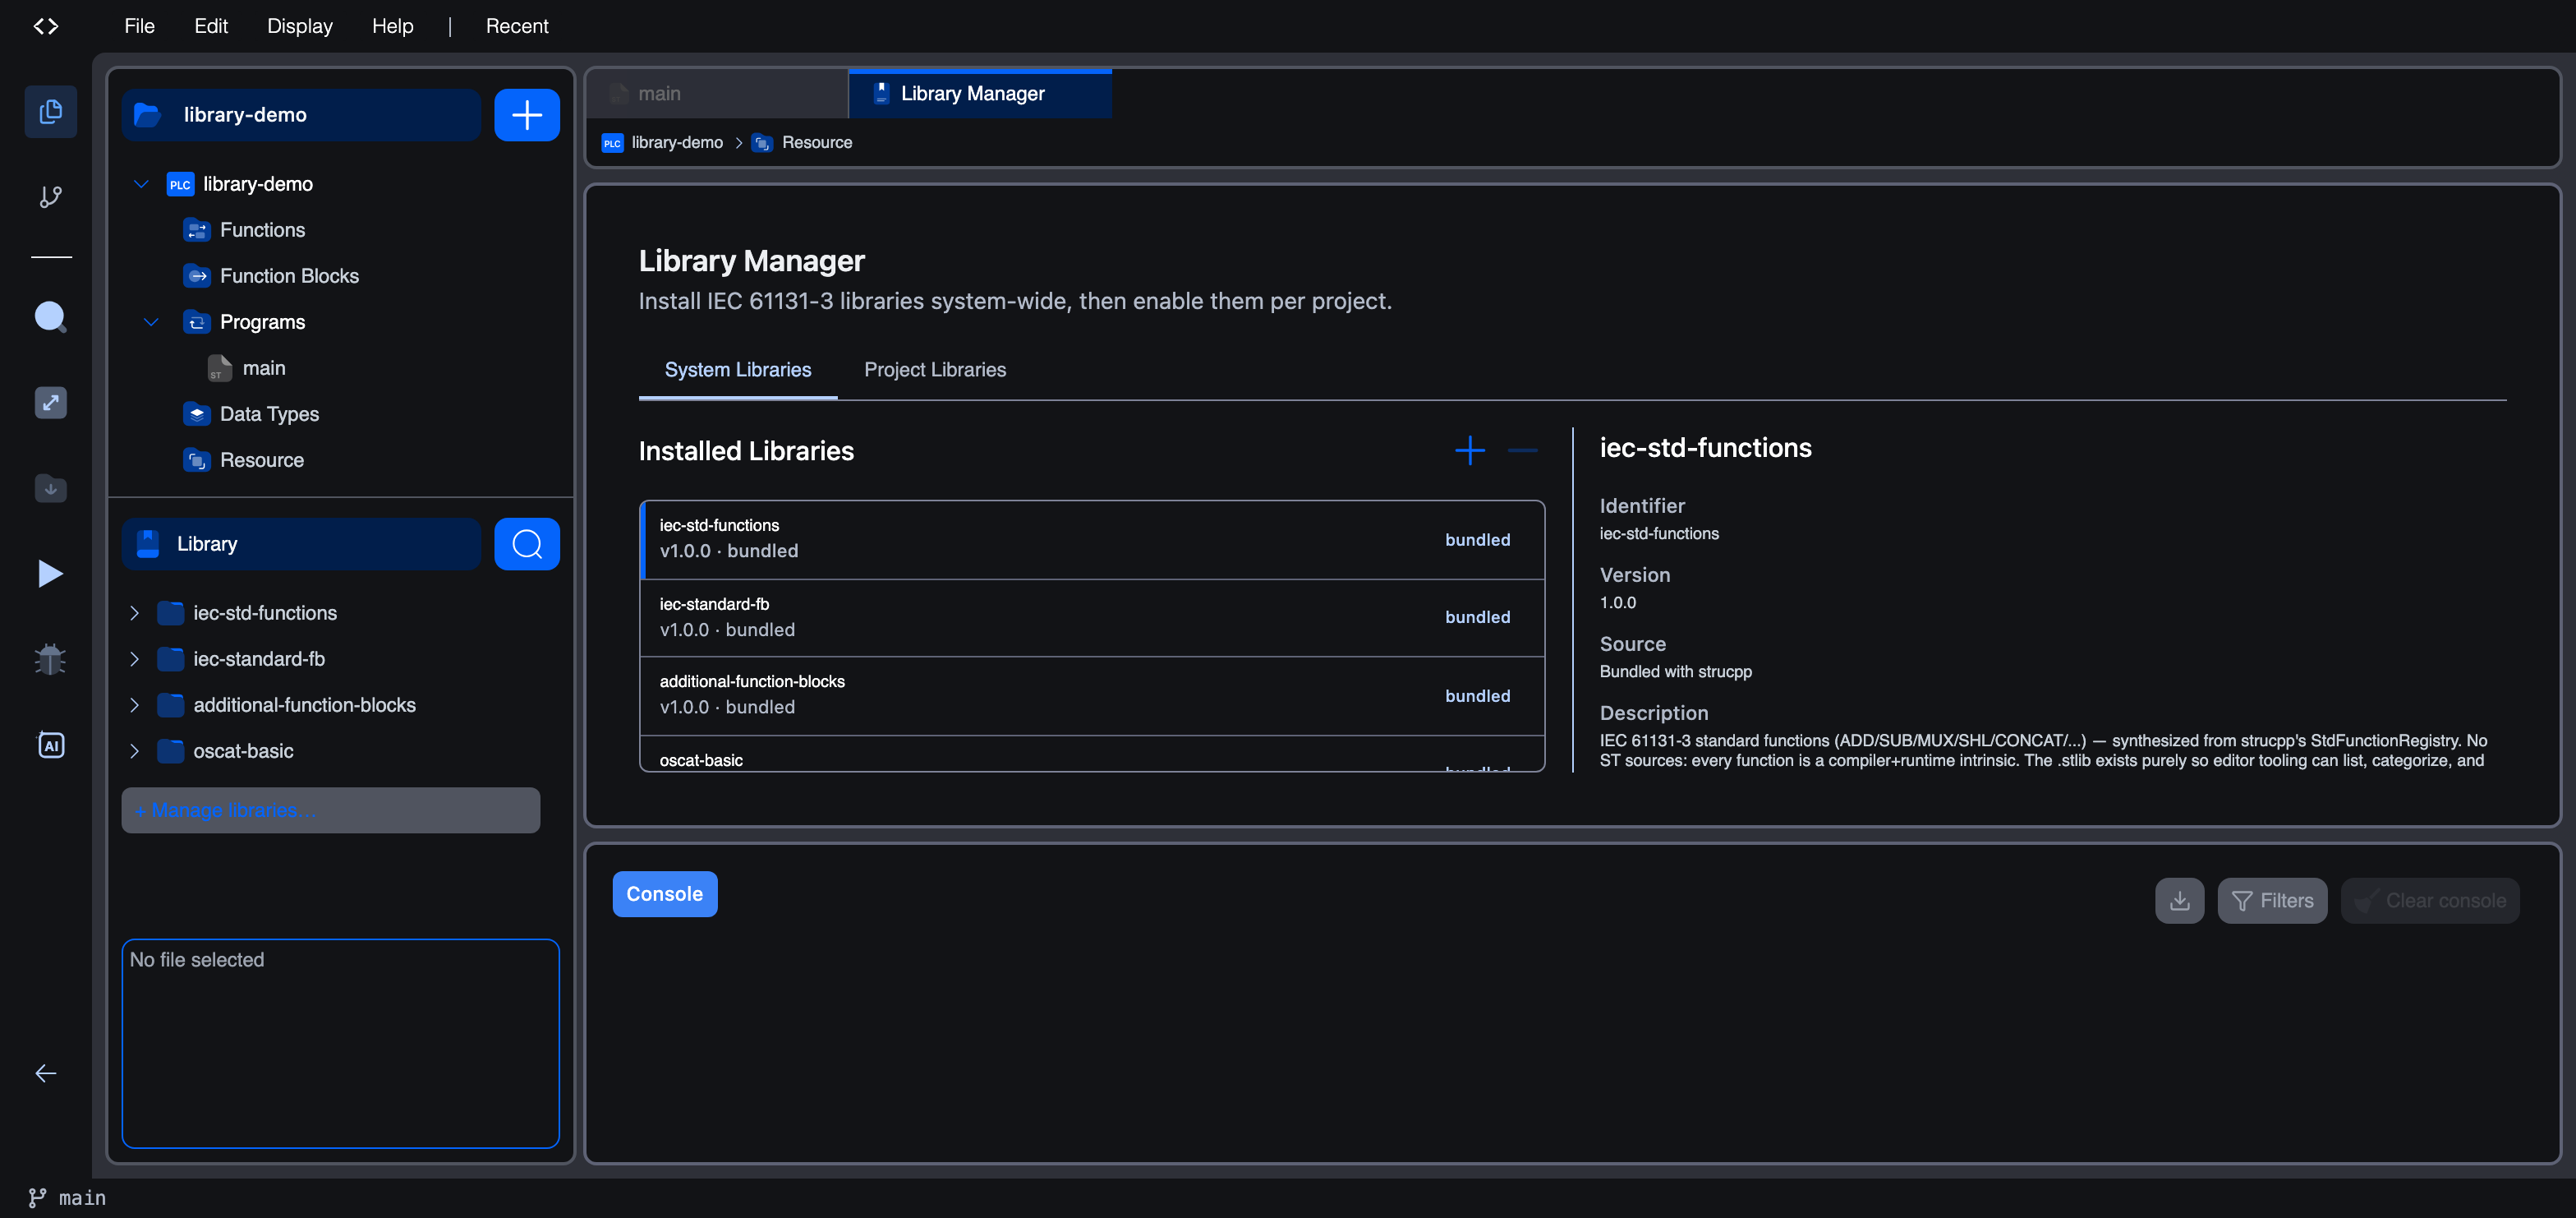Click the Functions folder icon
The height and width of the screenshot is (1218, 2576).
tap(196, 230)
